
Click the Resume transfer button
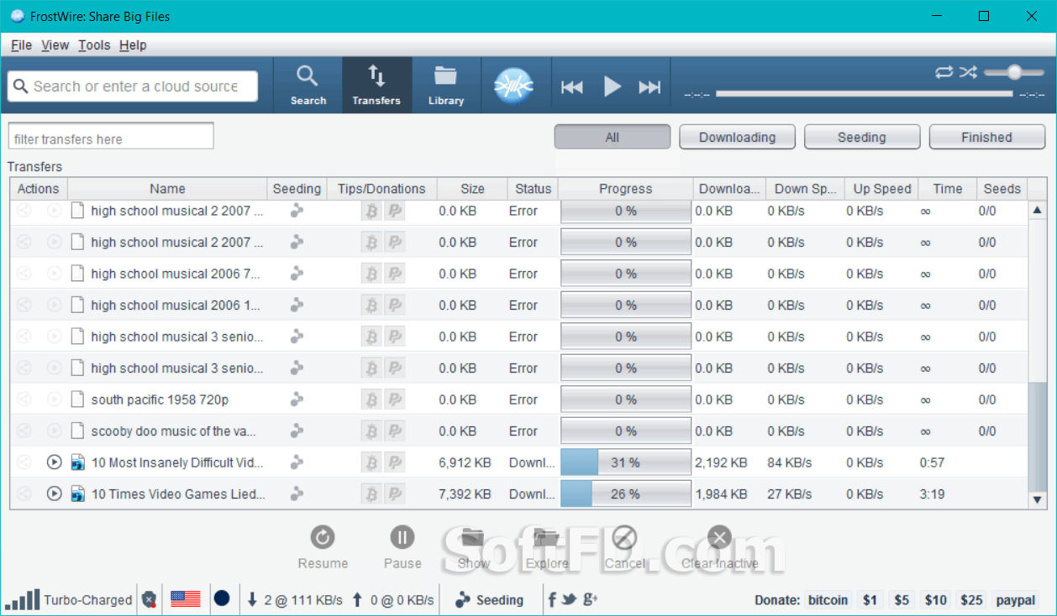[x=323, y=546]
